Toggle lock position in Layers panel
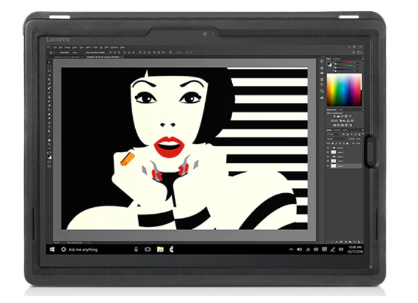The width and height of the screenshot is (418, 303). [x=340, y=143]
